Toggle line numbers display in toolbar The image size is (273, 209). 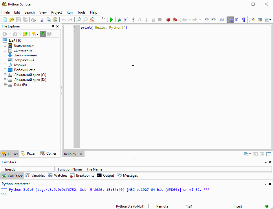[x=230, y=20]
